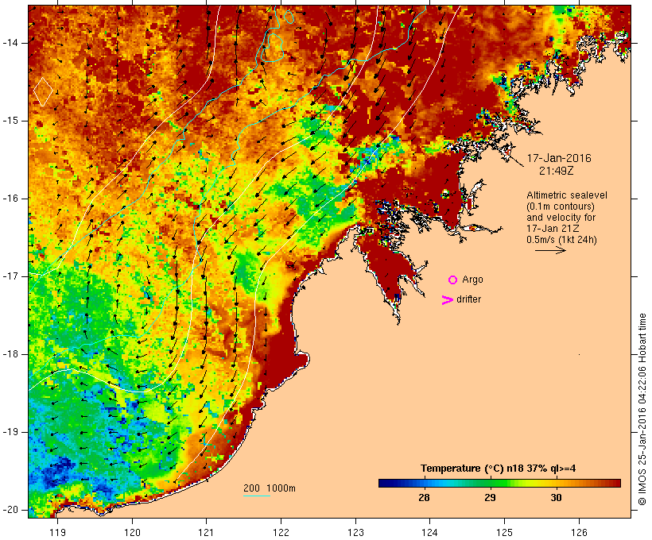Screen dimensions: 652x540
Task: Click the 'Altimetric sealevel' text
Action: (x=567, y=195)
